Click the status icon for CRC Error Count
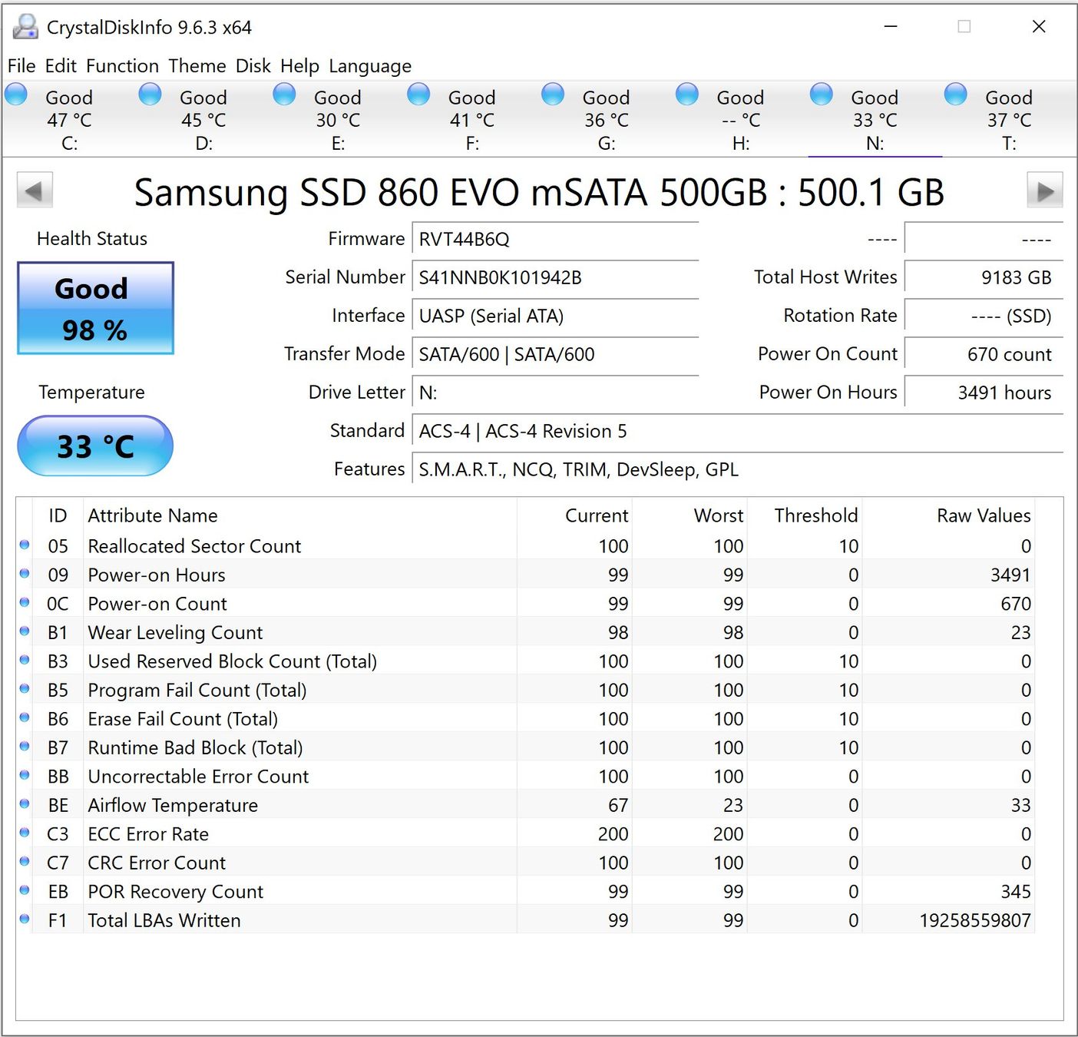The height and width of the screenshot is (1037, 1078). (x=25, y=862)
